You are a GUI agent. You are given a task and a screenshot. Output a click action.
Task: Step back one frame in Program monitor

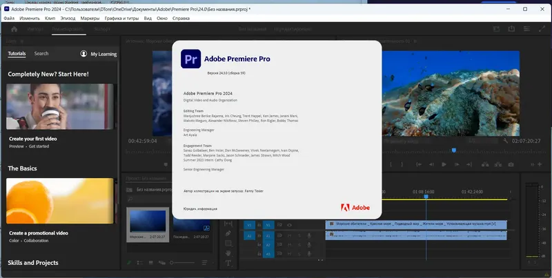click(431, 164)
